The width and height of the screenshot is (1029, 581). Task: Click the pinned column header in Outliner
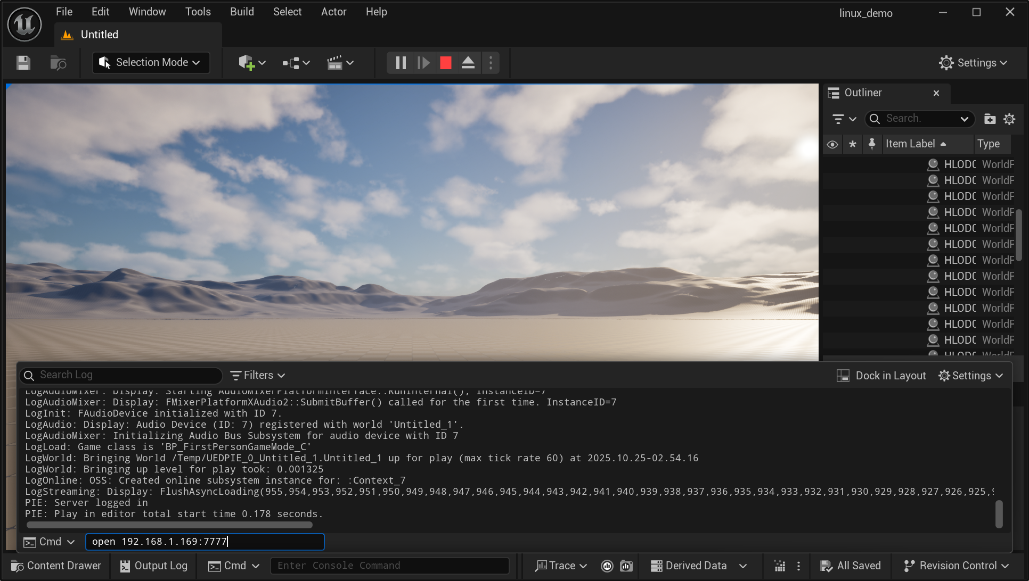coord(872,144)
